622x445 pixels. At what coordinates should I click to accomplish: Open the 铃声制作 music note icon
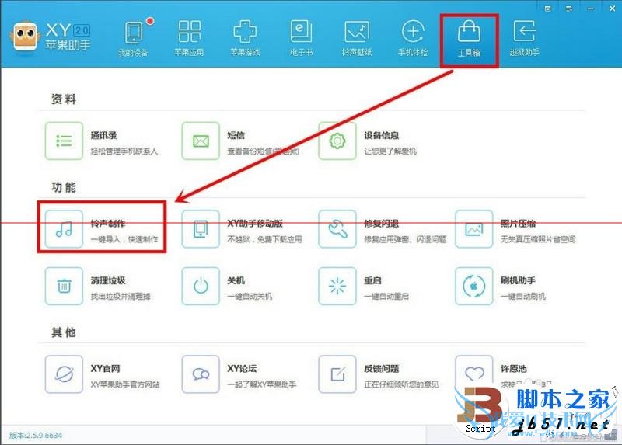[64, 229]
